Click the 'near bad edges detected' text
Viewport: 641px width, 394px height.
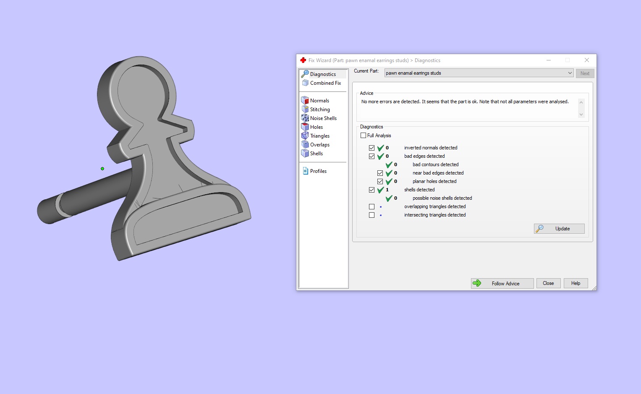(438, 173)
